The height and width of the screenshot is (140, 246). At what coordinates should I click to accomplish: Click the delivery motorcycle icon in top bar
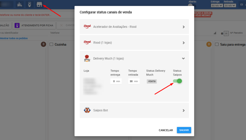click(20, 4)
